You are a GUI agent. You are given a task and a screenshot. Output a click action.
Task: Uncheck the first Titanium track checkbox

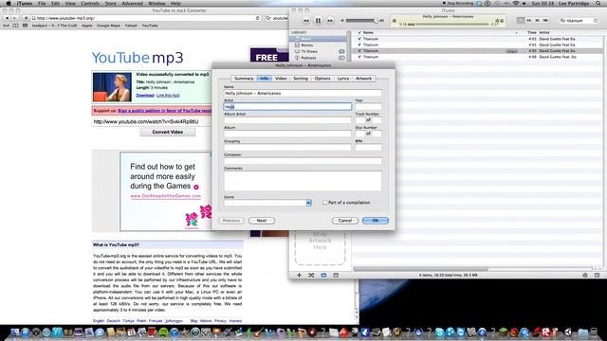(x=359, y=39)
